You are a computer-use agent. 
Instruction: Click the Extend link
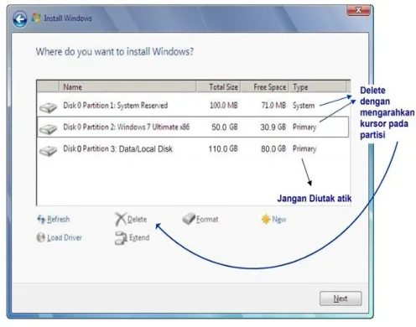click(139, 238)
